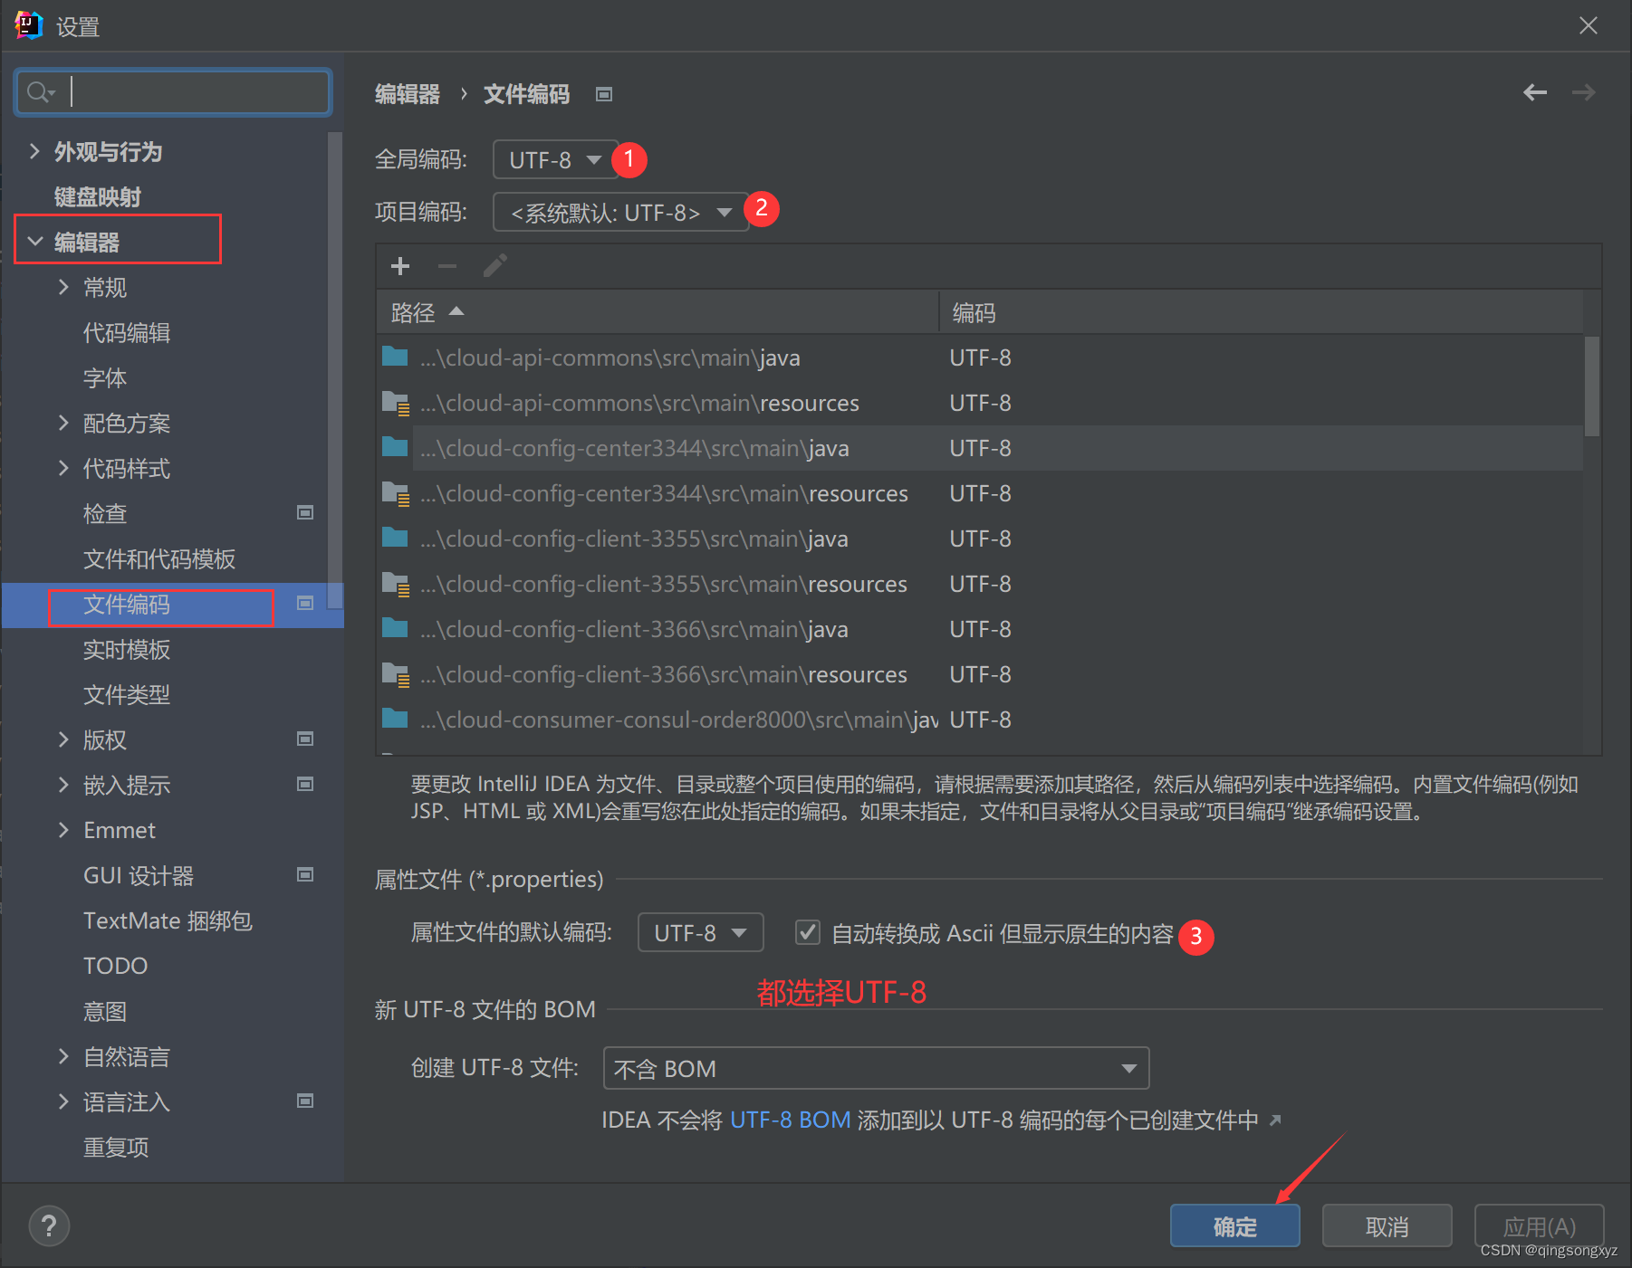This screenshot has width=1632, height=1268.
Task: Click resources folder icon of cloud-config-client-3366 row
Action: (x=395, y=674)
